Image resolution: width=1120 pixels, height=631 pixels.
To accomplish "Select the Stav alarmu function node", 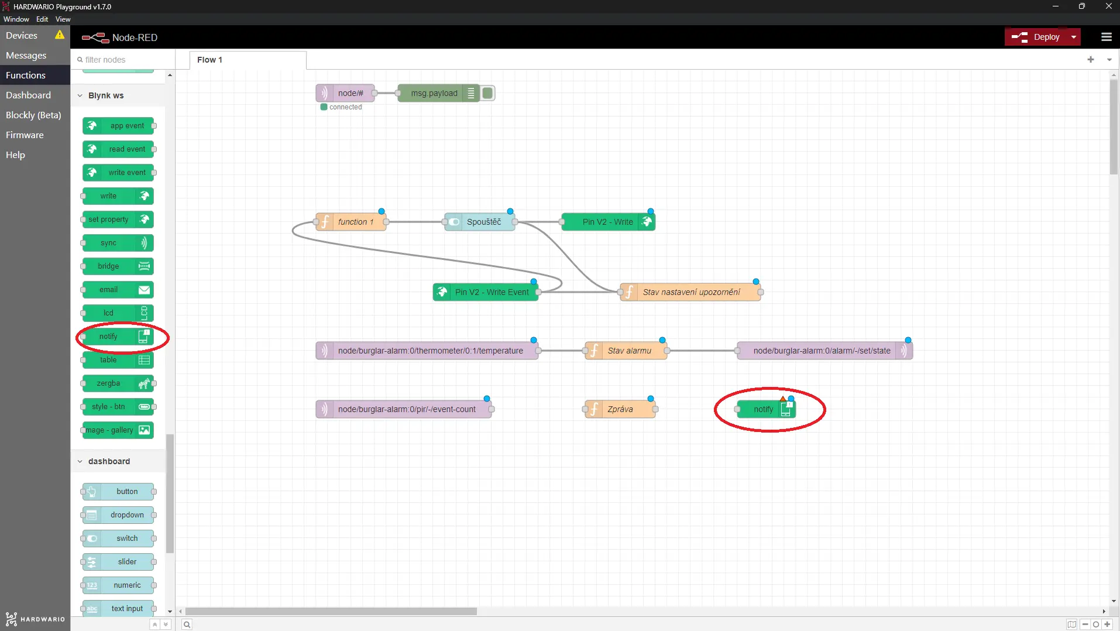I will [x=626, y=351].
